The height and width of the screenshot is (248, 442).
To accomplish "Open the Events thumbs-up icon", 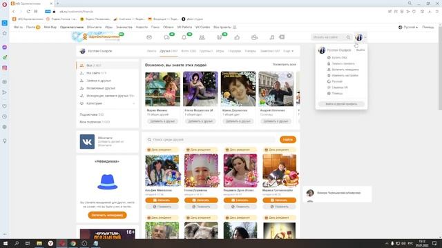I will [x=237, y=37].
